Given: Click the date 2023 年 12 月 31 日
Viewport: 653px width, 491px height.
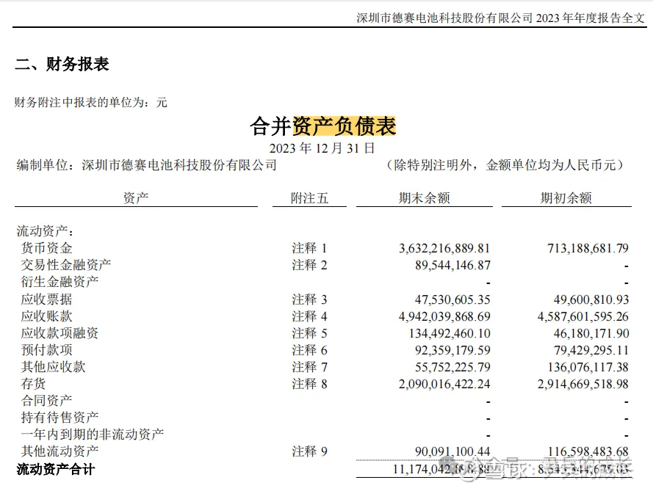Looking at the screenshot, I should 322,148.
